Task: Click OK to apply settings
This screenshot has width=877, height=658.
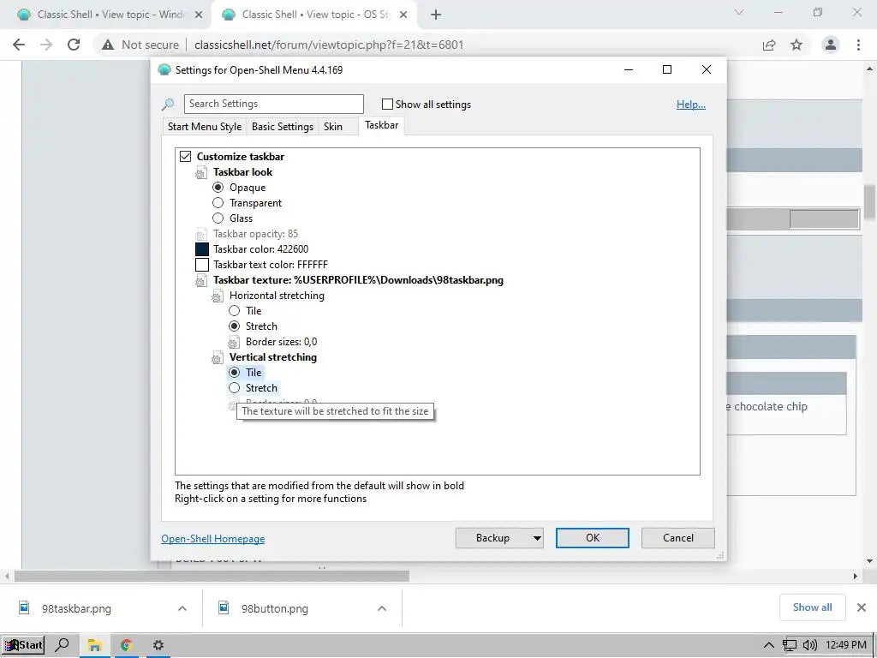Action: [593, 538]
